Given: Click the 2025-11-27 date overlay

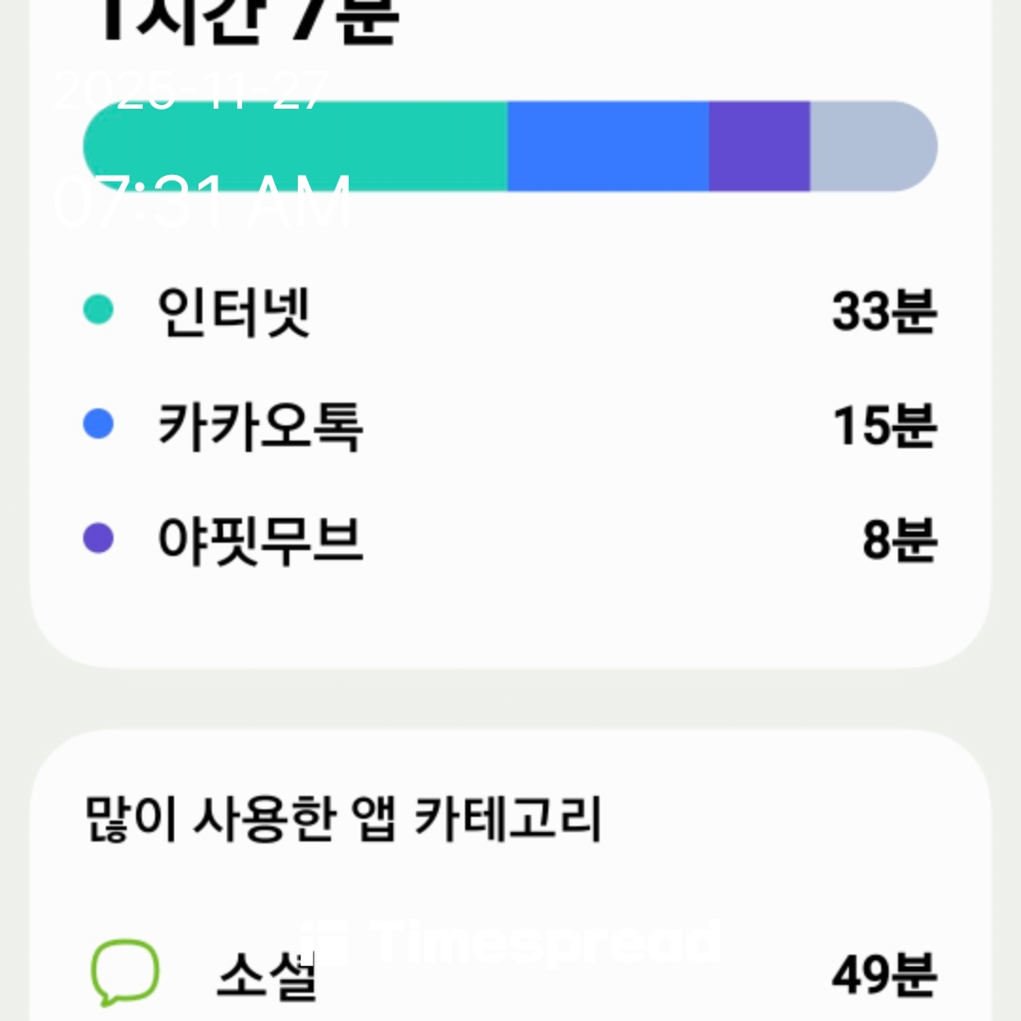Looking at the screenshot, I should (x=191, y=92).
